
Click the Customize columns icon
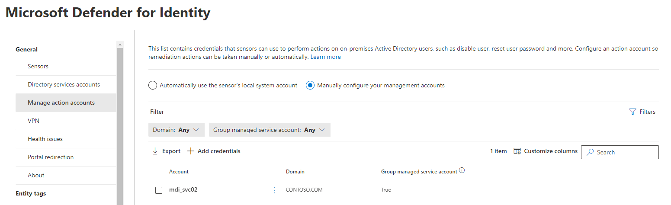(x=517, y=151)
